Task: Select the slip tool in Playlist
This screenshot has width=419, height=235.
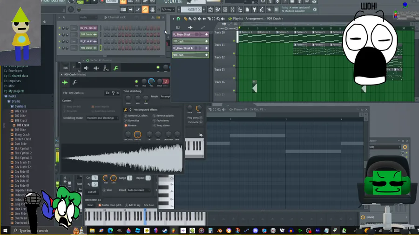Action: pos(204,19)
